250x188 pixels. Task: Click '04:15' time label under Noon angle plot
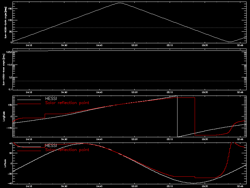(29, 92)
